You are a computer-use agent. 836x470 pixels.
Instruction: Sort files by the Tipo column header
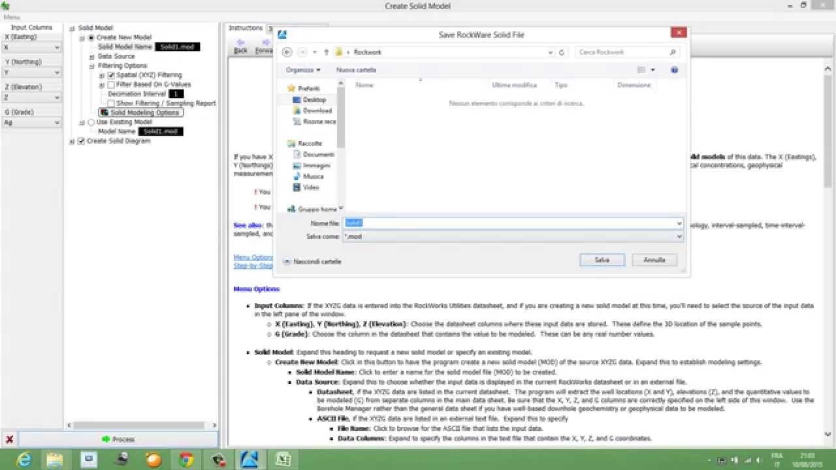click(561, 85)
